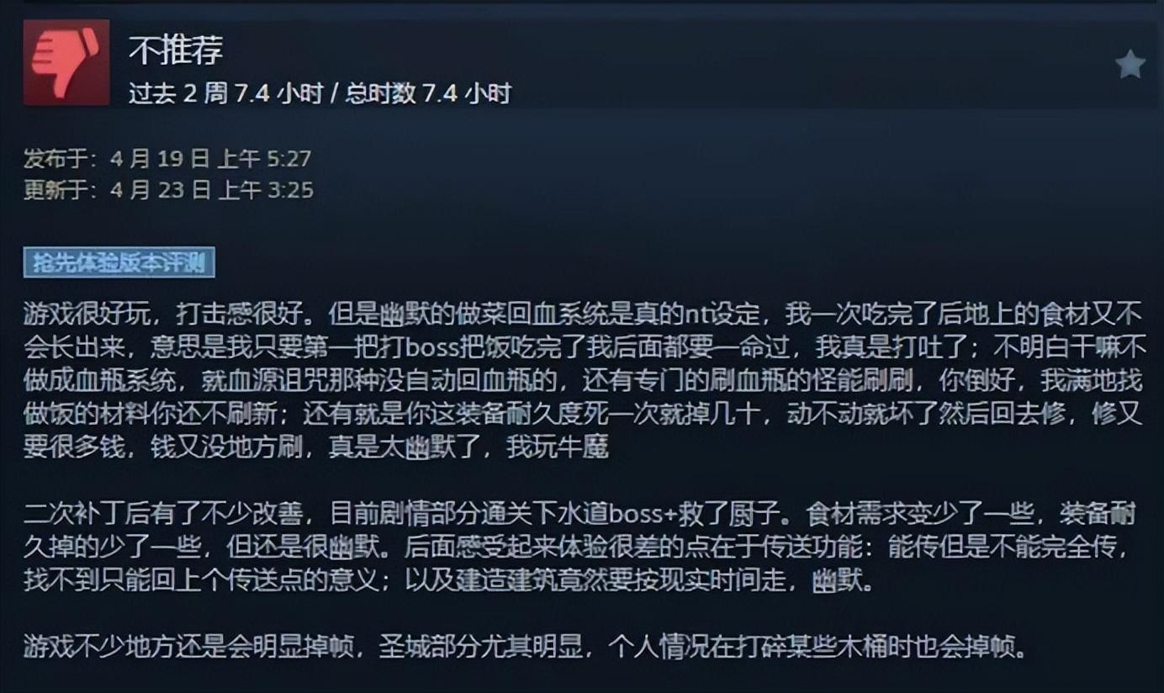Click the opening text 游戏很好玩，打击感很好

coord(167,315)
